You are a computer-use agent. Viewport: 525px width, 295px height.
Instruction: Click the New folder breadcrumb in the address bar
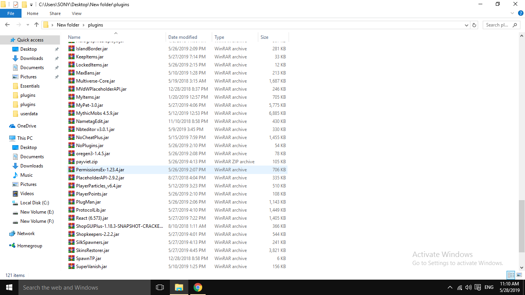68,25
